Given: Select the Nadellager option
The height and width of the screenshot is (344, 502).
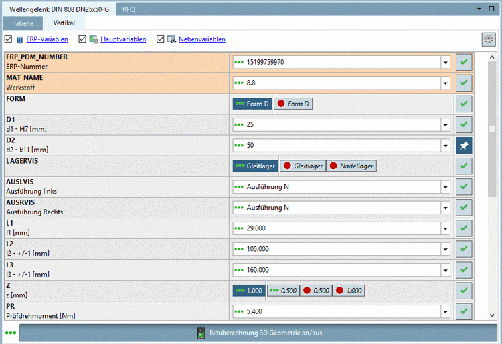Looking at the screenshot, I should coord(351,166).
